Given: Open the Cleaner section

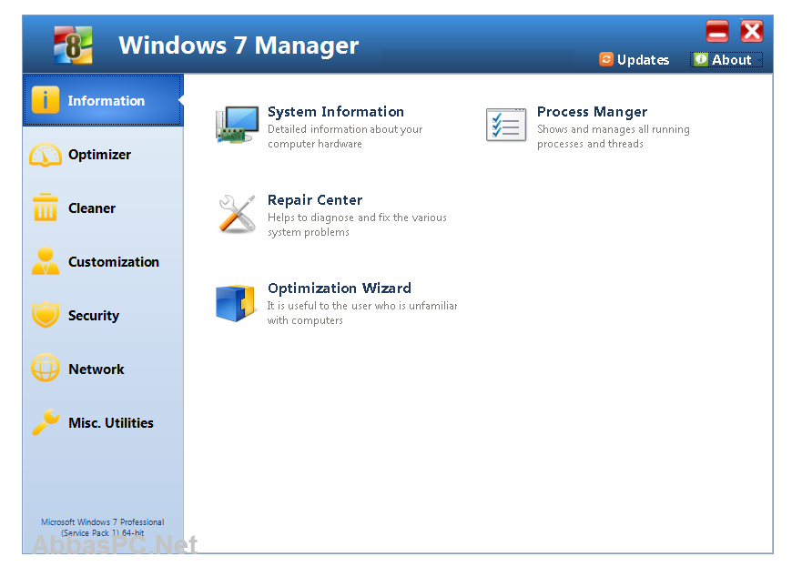Looking at the screenshot, I should (x=103, y=208).
